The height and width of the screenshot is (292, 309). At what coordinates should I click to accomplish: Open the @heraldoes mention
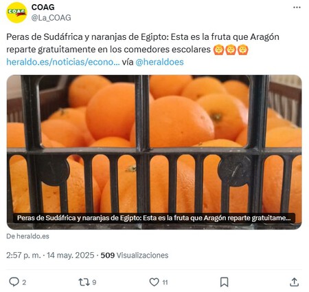pyautogui.click(x=159, y=62)
